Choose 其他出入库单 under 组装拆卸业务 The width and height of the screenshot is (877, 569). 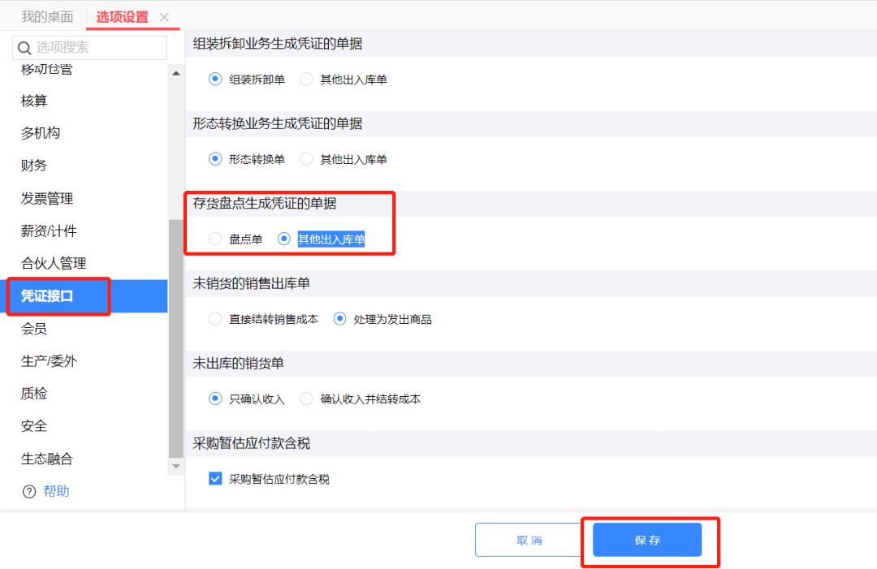(x=306, y=80)
